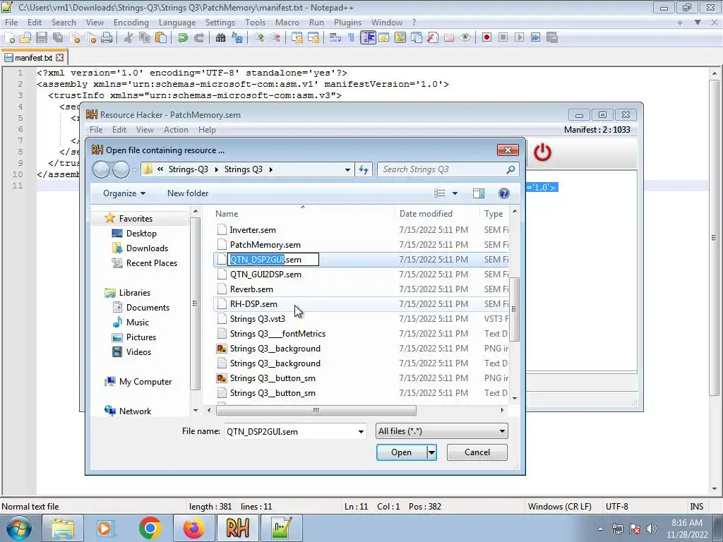Open the change view options dropdown arrow
This screenshot has height=542, width=723.
pyautogui.click(x=455, y=193)
